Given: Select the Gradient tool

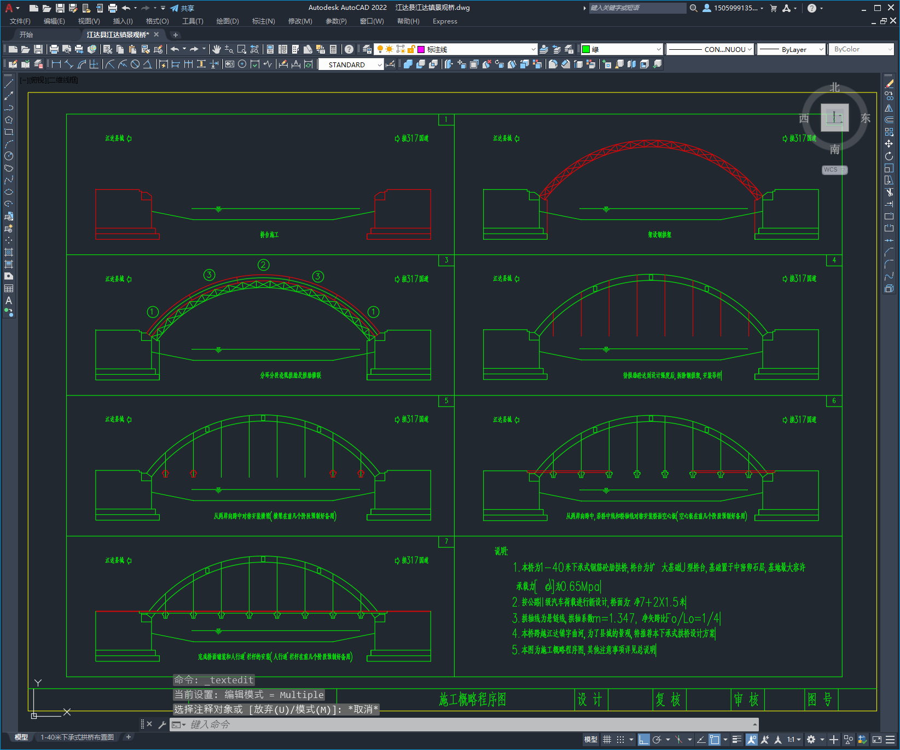Looking at the screenshot, I should point(9,264).
